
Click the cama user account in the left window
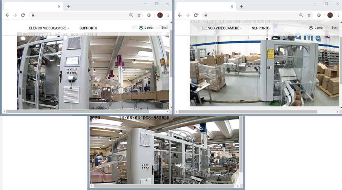click(146, 28)
